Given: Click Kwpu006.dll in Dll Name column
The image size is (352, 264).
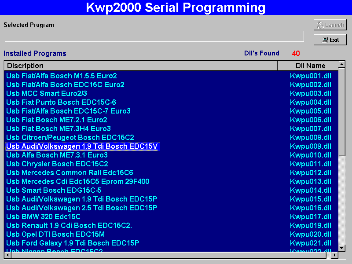Looking at the screenshot, I should click(x=311, y=120).
